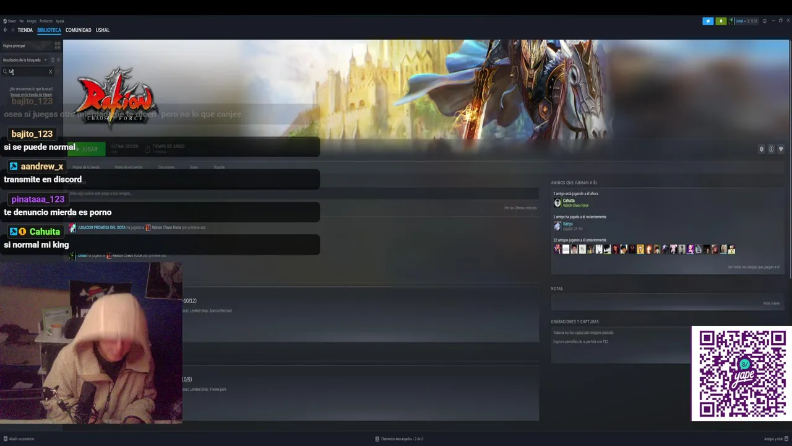Click the NOTAS section heading

557,289
